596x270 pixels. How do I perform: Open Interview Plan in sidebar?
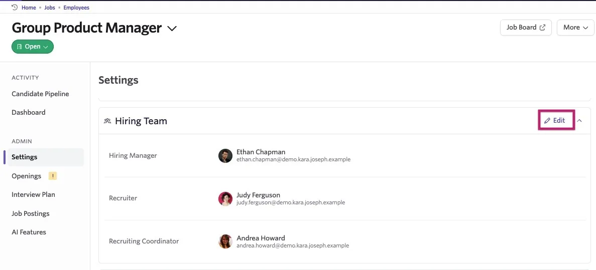click(34, 194)
